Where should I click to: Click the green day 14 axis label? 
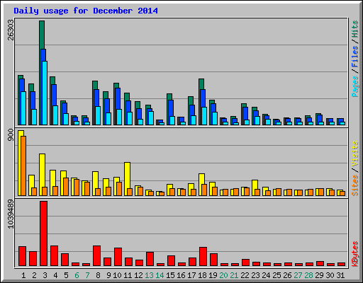point(160,275)
